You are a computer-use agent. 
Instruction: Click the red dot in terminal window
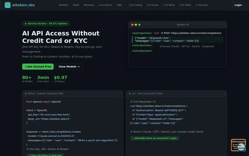pyautogui.click(x=132, y=25)
